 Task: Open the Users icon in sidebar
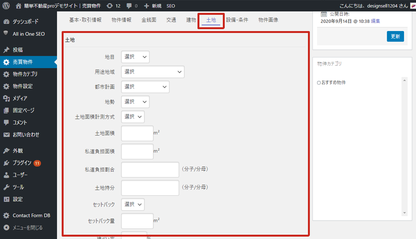click(6, 175)
